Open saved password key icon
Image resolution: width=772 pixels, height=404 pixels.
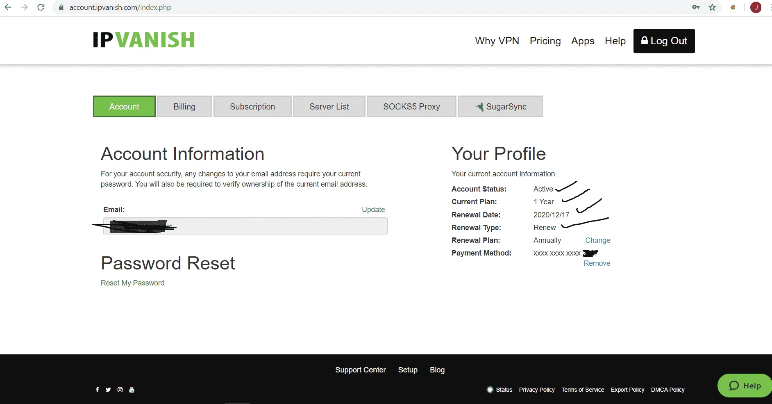coord(696,7)
